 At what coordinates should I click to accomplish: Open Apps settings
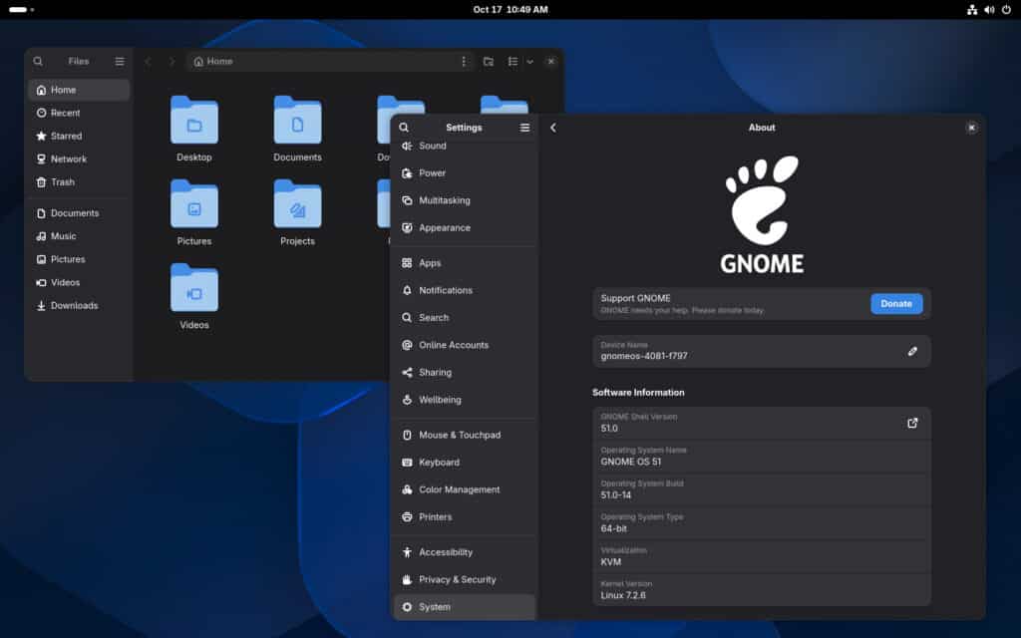tap(465, 263)
